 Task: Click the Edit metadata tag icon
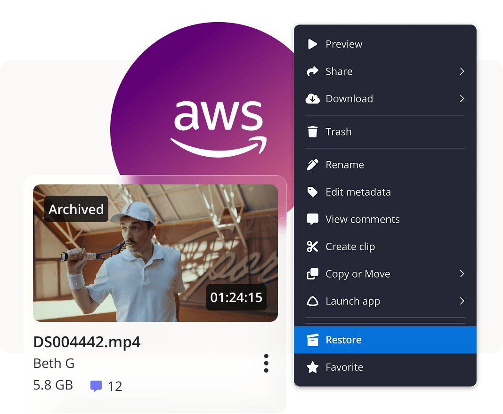coord(312,192)
